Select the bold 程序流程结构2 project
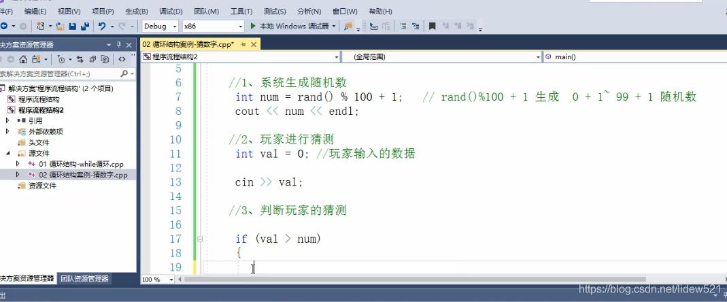This screenshot has height=302, width=727. click(x=41, y=110)
